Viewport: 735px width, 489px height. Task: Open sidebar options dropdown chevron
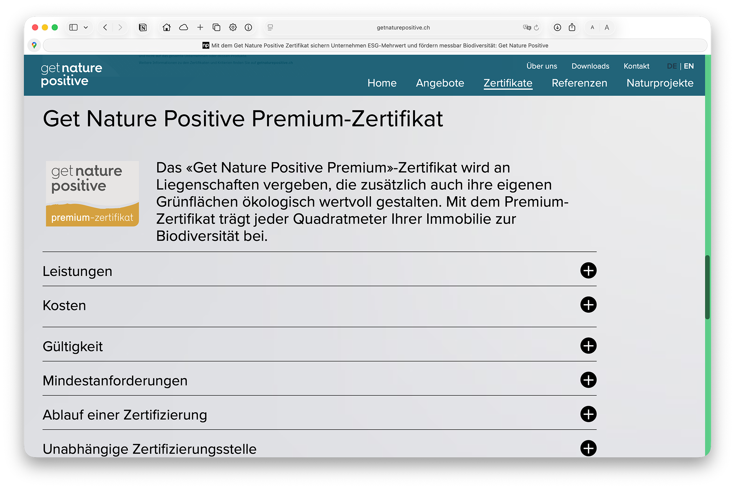(86, 28)
